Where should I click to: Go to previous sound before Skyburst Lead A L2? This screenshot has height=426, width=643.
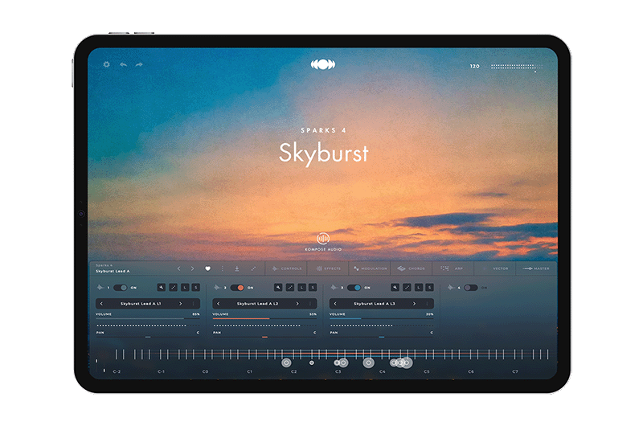[x=218, y=303]
